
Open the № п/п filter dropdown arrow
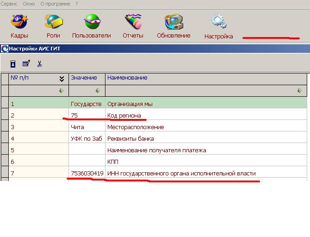click(x=61, y=91)
